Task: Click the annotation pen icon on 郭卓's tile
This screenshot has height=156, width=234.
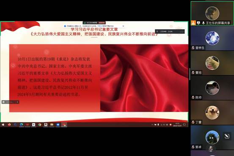Action: 227,136
